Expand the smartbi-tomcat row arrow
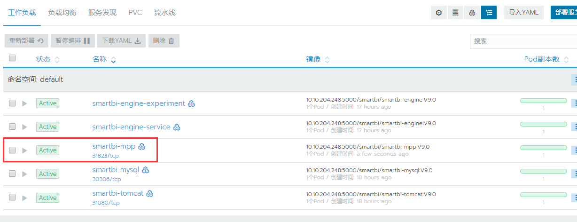This screenshot has width=577, height=222. (25, 198)
